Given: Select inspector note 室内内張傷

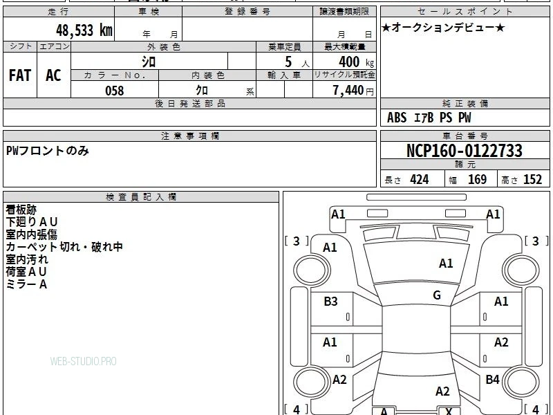Looking at the screenshot, I should [x=31, y=234].
